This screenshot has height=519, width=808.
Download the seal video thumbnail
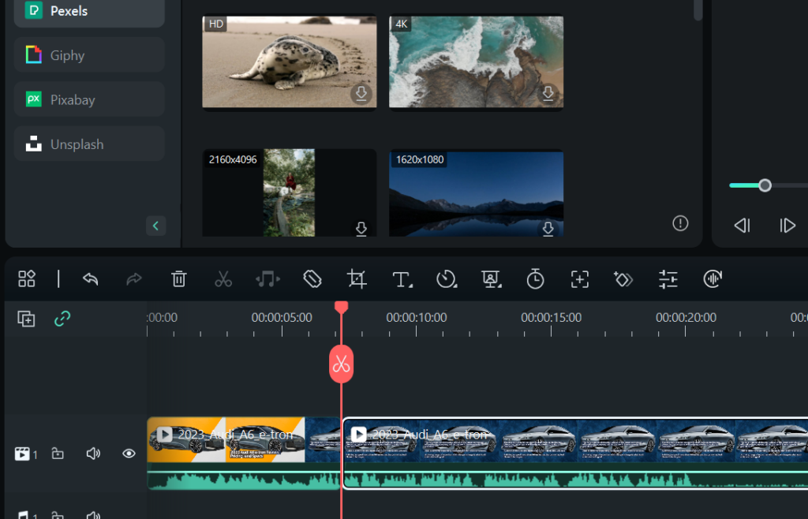(361, 94)
